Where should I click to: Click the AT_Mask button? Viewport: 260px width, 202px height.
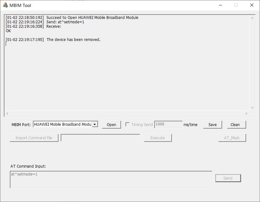point(232,138)
